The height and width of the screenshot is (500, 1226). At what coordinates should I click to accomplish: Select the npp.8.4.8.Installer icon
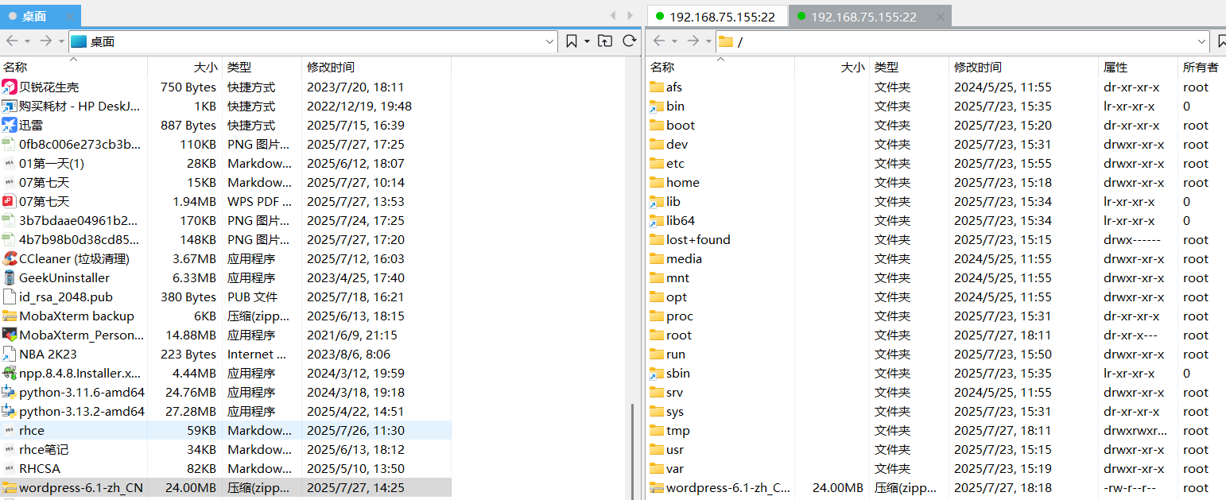(x=10, y=373)
